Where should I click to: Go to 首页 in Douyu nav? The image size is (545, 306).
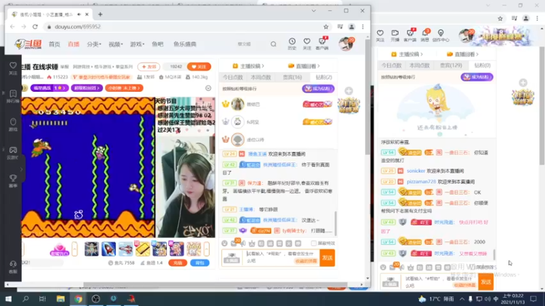pos(54,44)
